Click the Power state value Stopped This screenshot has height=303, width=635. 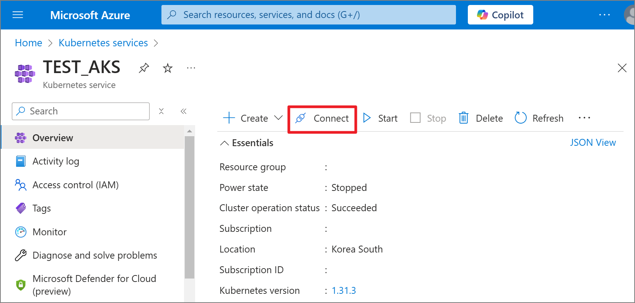349,187
